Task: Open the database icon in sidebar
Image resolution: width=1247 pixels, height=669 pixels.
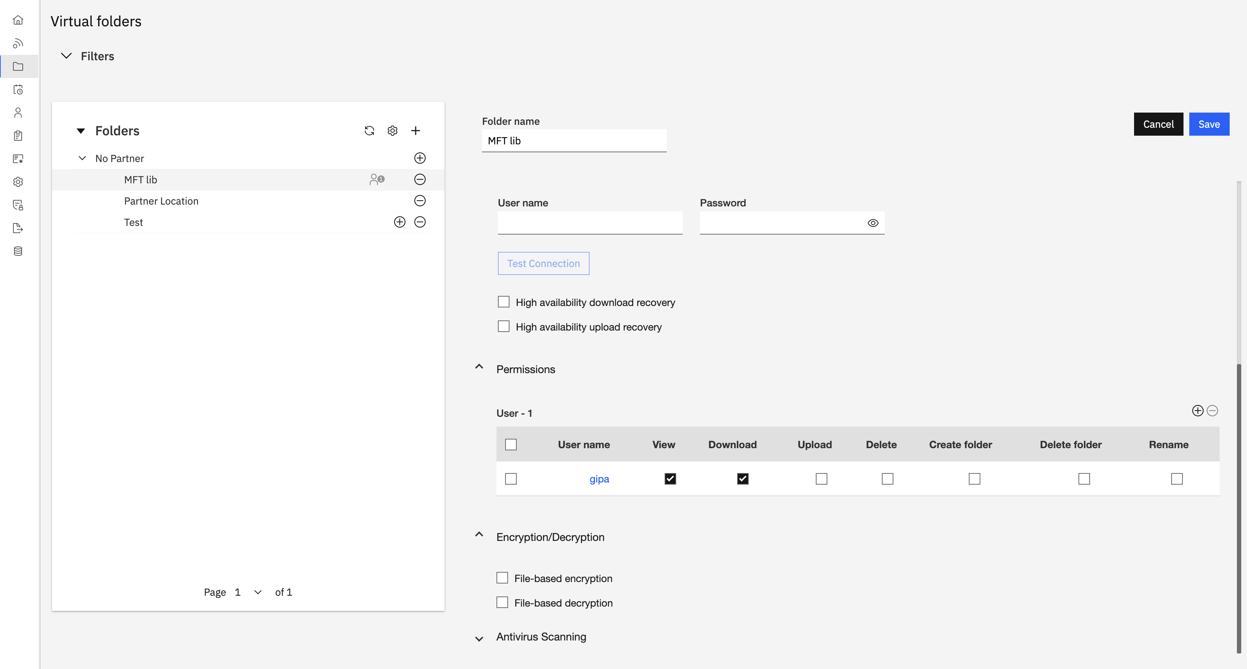Action: (x=18, y=251)
